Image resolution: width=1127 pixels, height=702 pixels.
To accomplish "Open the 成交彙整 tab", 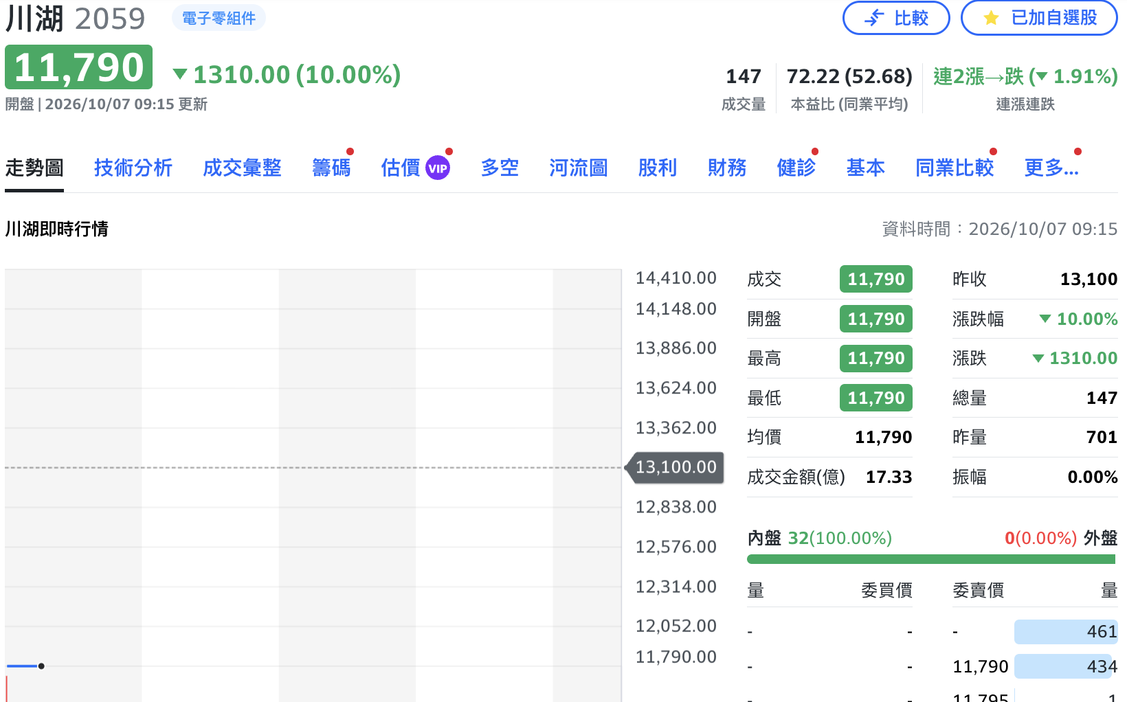I will [242, 168].
